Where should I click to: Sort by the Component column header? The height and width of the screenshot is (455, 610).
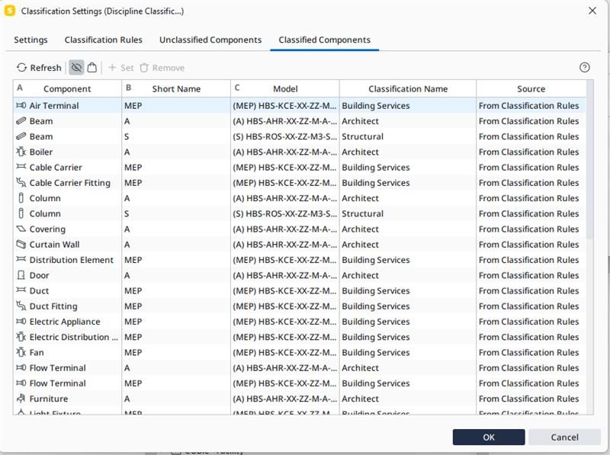pyautogui.click(x=67, y=88)
